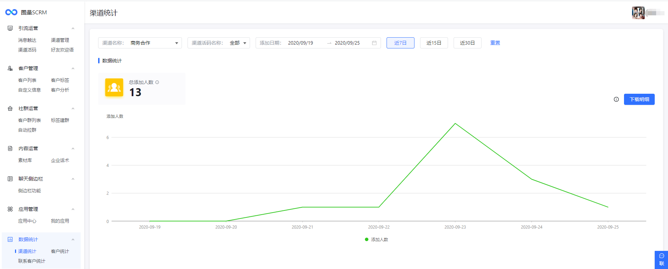Click the 下载明细 button

point(639,99)
